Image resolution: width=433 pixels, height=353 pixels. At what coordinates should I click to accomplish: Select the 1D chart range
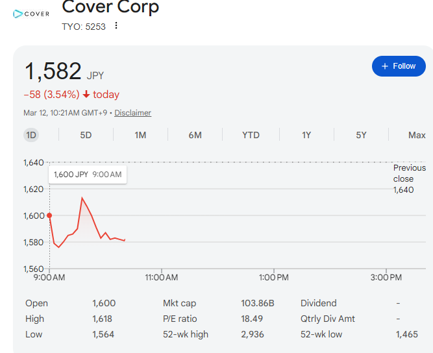click(x=31, y=135)
